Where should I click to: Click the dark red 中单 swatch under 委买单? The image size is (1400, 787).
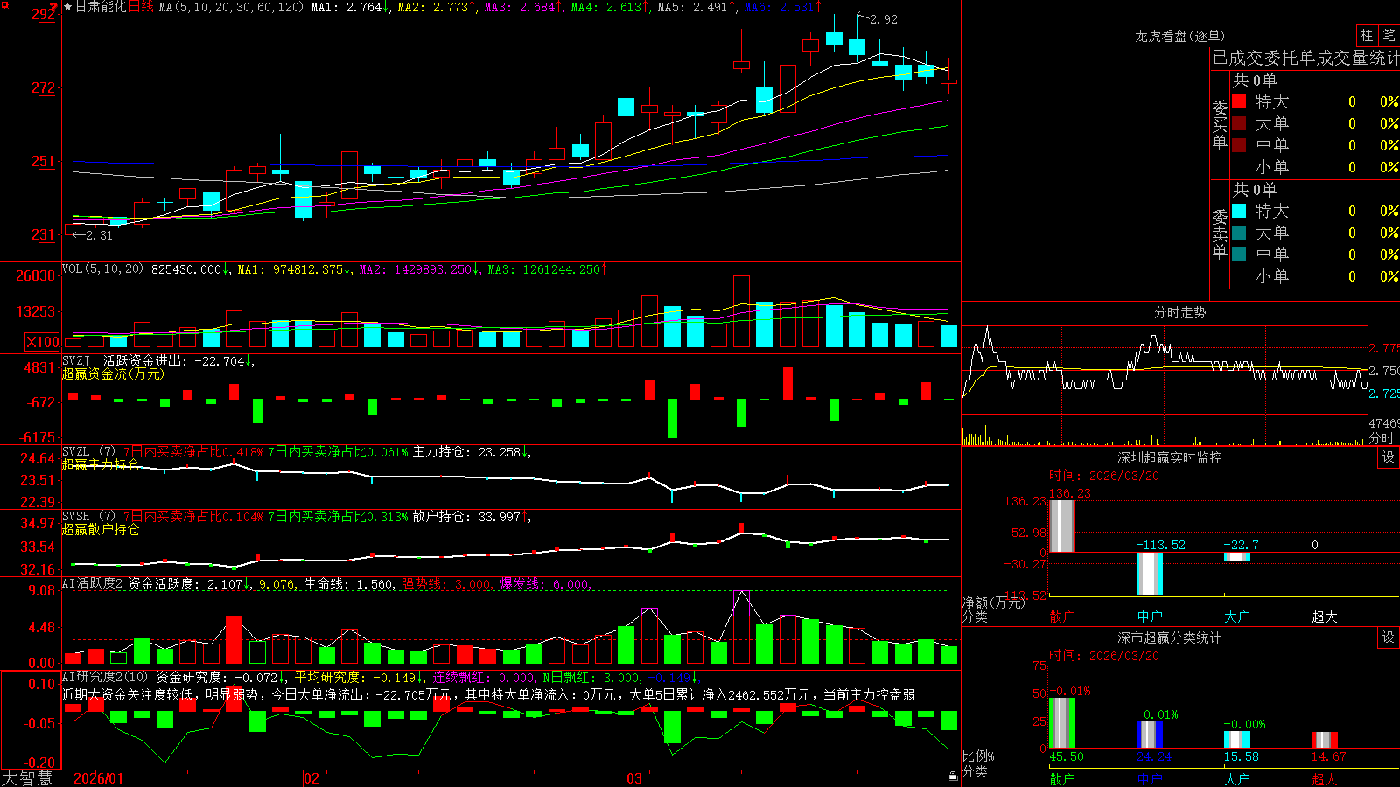click(x=1239, y=145)
